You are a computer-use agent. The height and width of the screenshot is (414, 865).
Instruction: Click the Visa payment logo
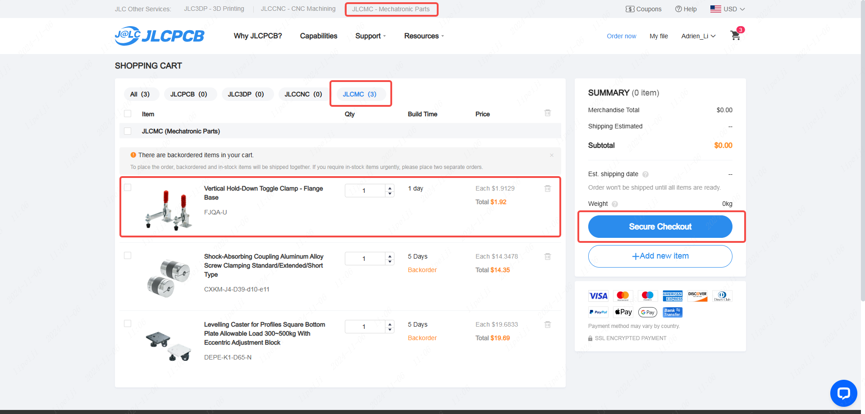598,296
